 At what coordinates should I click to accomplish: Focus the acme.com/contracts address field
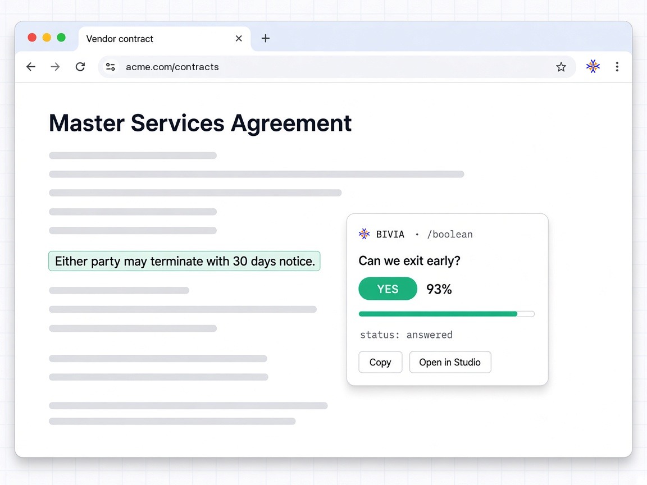(337, 67)
